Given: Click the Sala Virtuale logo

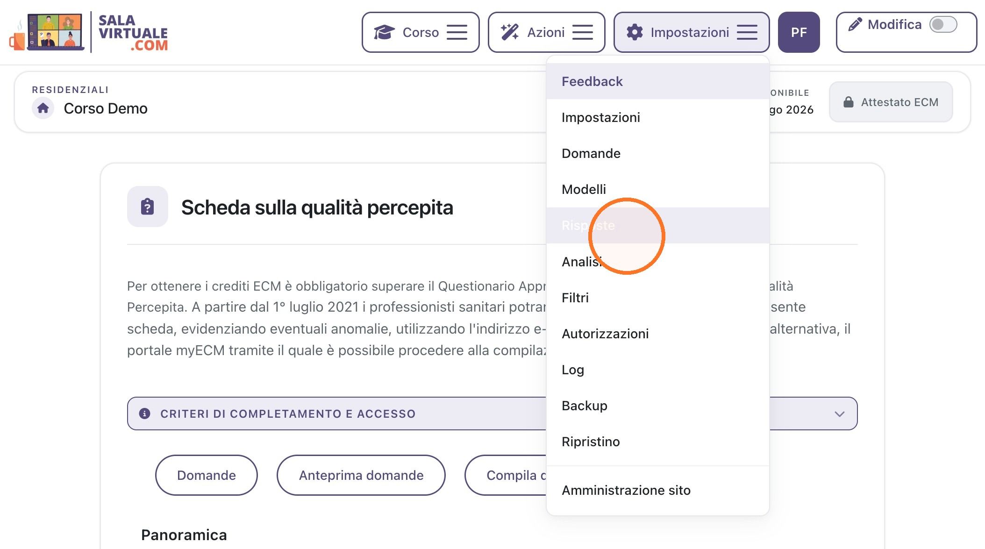Looking at the screenshot, I should (x=89, y=32).
